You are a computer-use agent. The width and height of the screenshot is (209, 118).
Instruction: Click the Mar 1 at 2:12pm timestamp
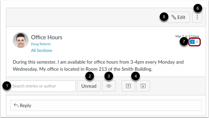[x=187, y=36]
